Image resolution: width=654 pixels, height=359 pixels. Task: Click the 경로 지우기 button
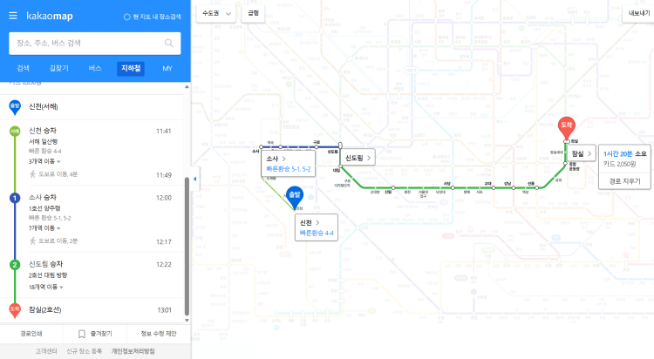624,180
